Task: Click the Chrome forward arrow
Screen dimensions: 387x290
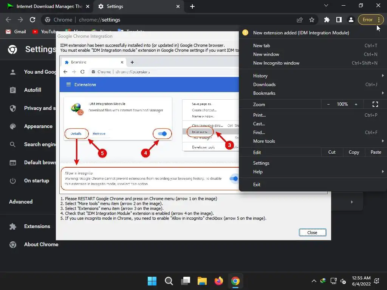Action: [x=20, y=20]
